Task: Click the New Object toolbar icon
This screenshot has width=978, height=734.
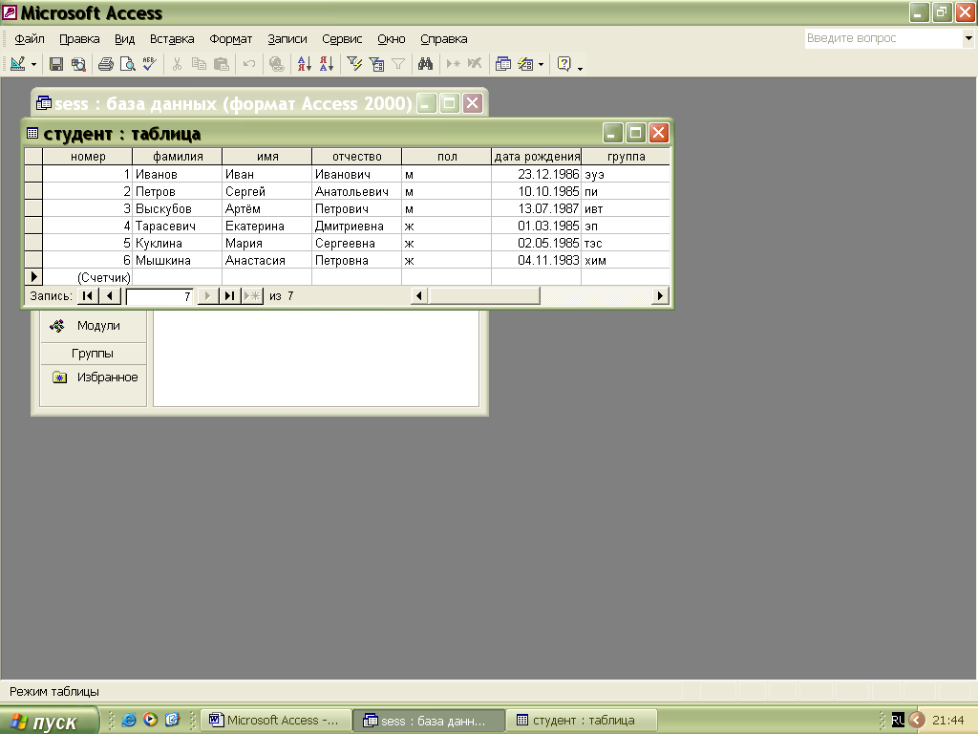Action: 525,64
